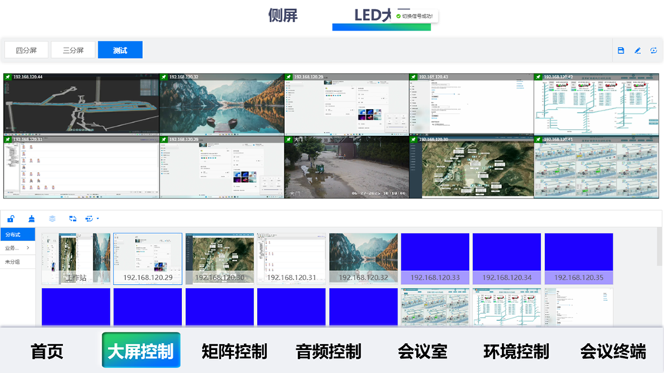
Task: Click green pin icon on 192.168.120.44 window
Action: tap(8, 78)
